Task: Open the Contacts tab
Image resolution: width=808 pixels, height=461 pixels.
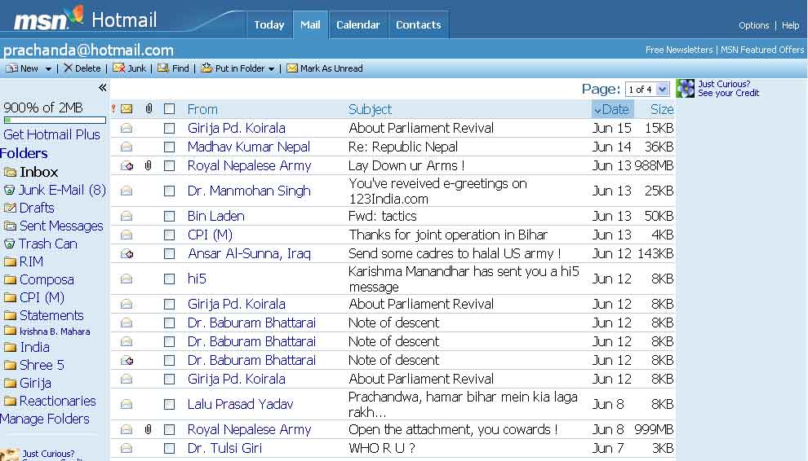Action: click(x=418, y=24)
